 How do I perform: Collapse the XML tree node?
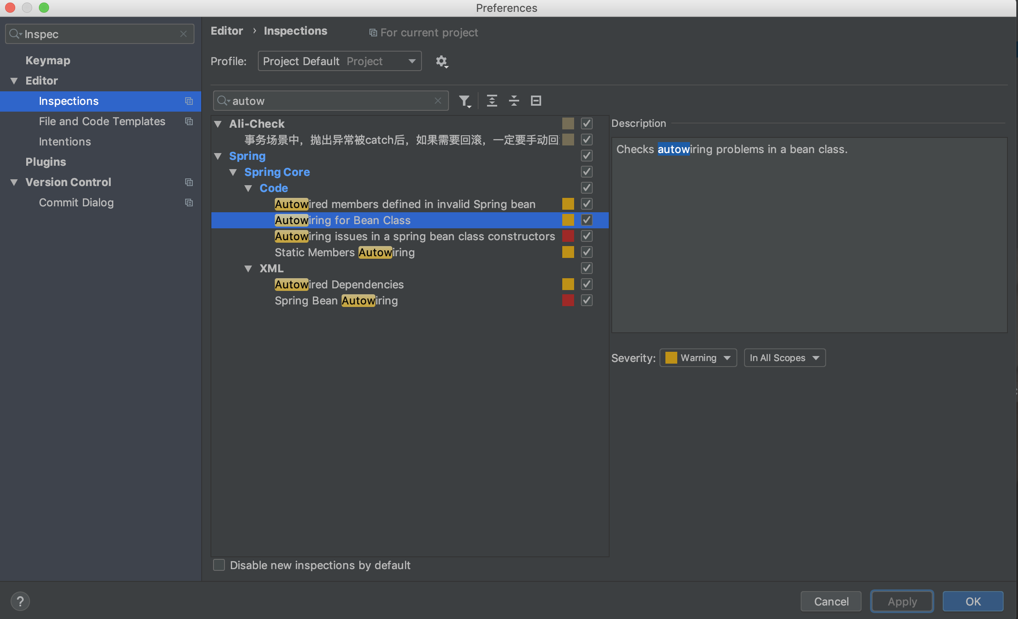(249, 268)
